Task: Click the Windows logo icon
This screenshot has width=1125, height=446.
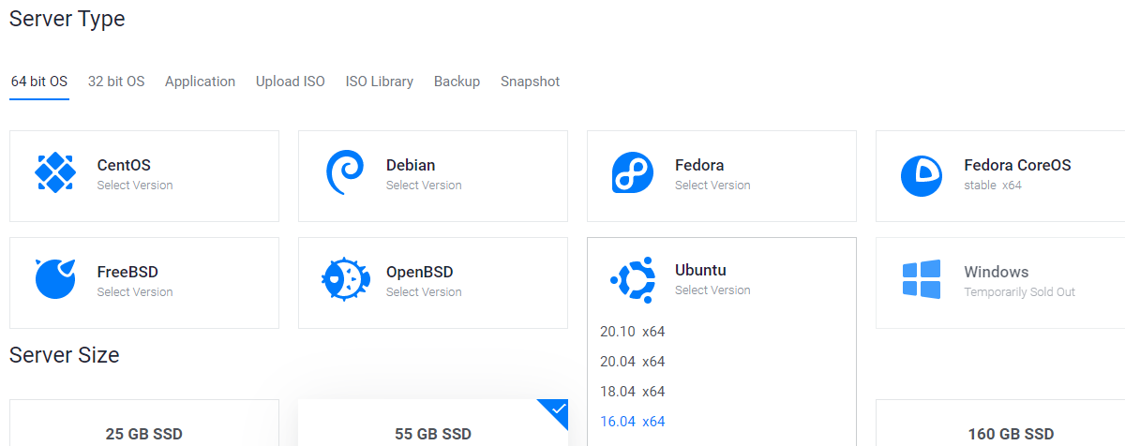Action: point(922,280)
